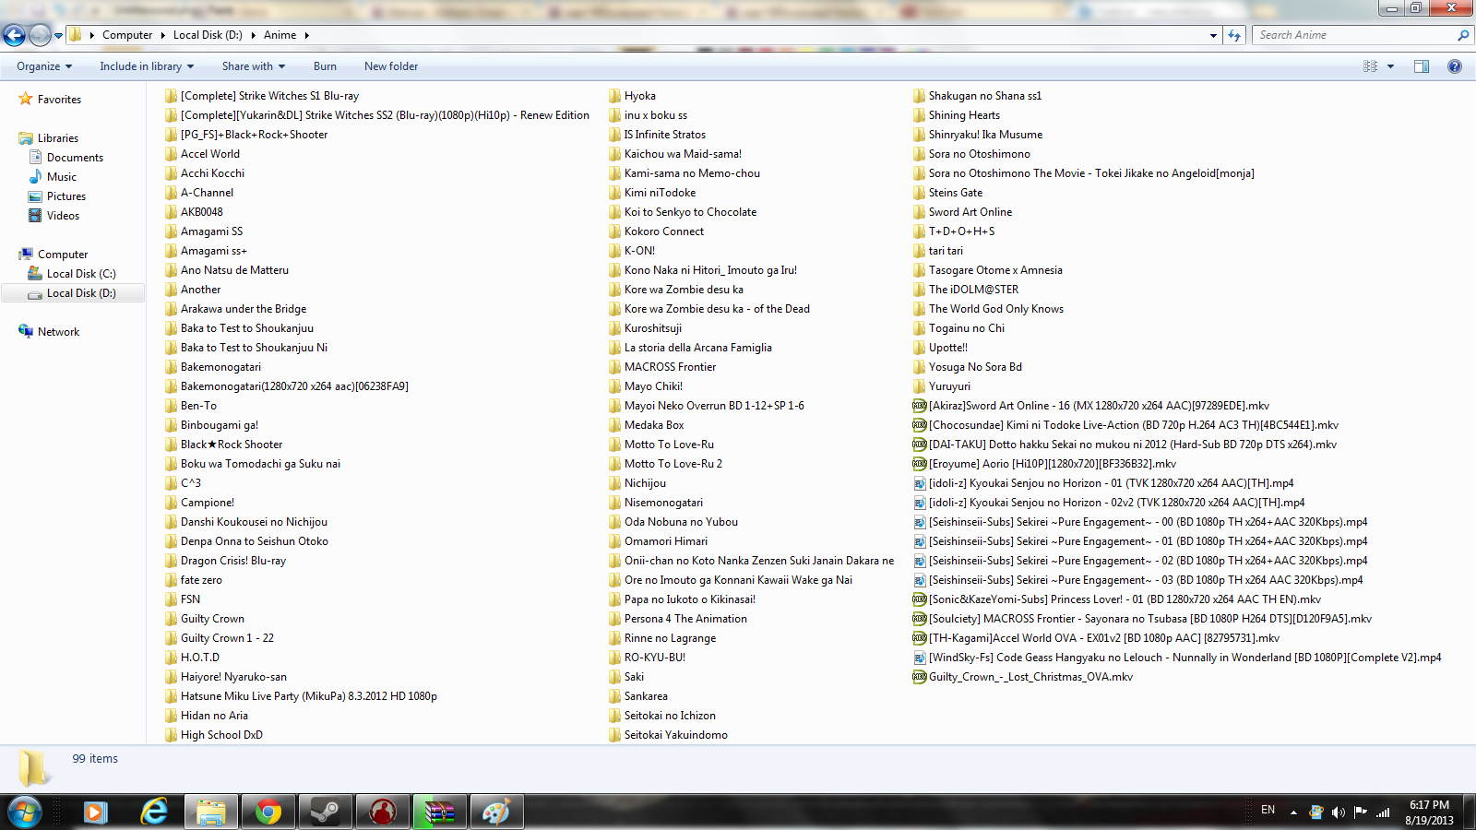Open the Organize menu
This screenshot has height=830, width=1476.
(44, 66)
